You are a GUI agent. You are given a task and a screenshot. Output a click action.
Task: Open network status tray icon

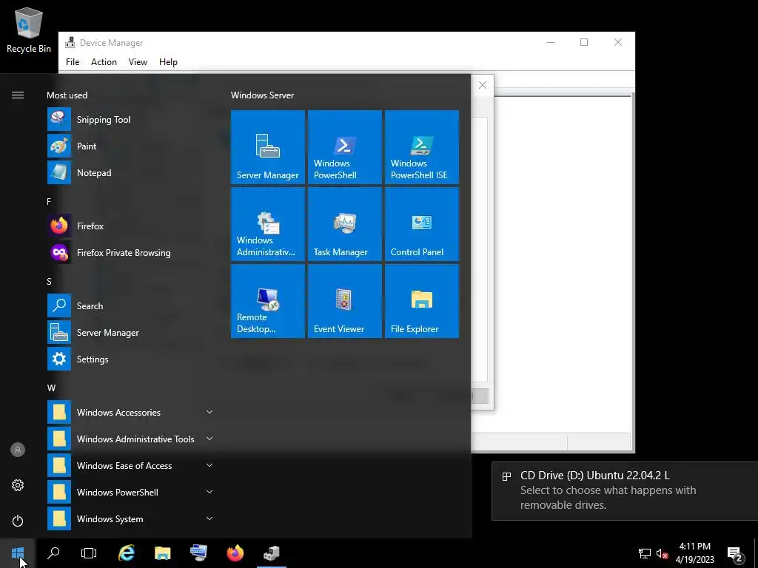click(x=645, y=553)
